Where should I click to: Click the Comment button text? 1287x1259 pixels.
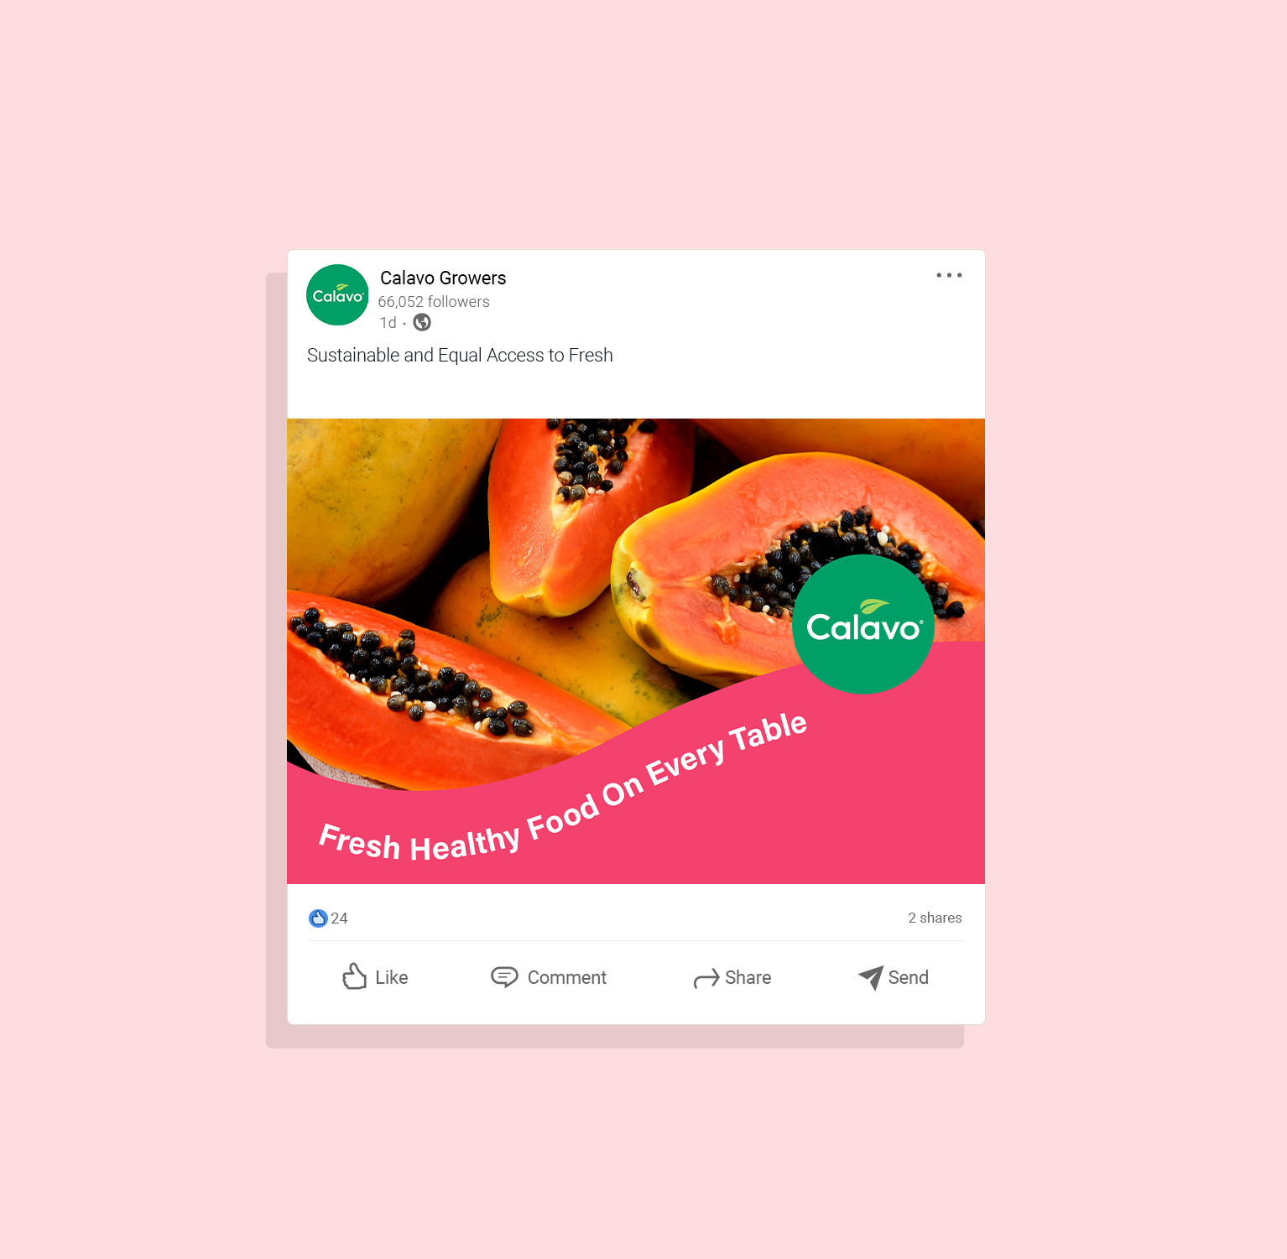click(x=567, y=977)
